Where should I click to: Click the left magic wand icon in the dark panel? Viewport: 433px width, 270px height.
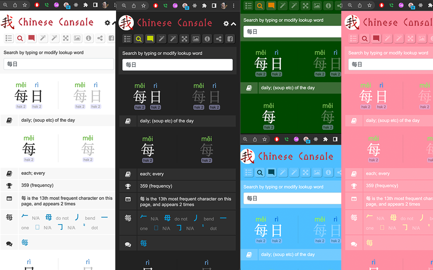tap(162, 39)
